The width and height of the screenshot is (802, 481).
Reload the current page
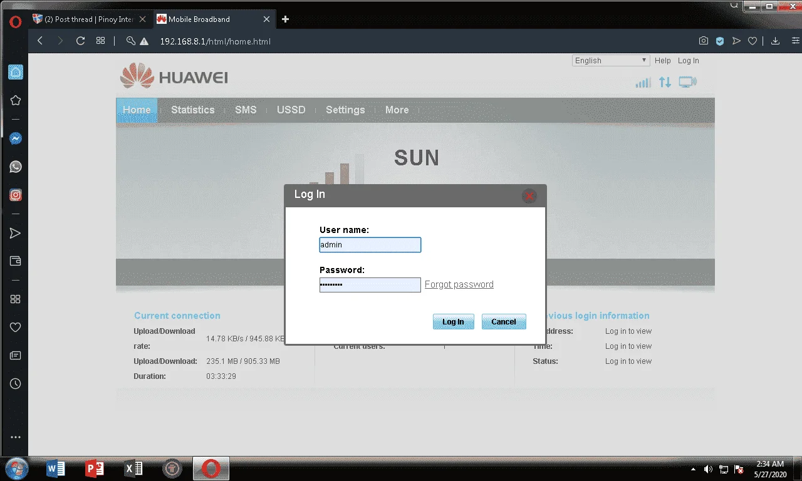coord(80,41)
